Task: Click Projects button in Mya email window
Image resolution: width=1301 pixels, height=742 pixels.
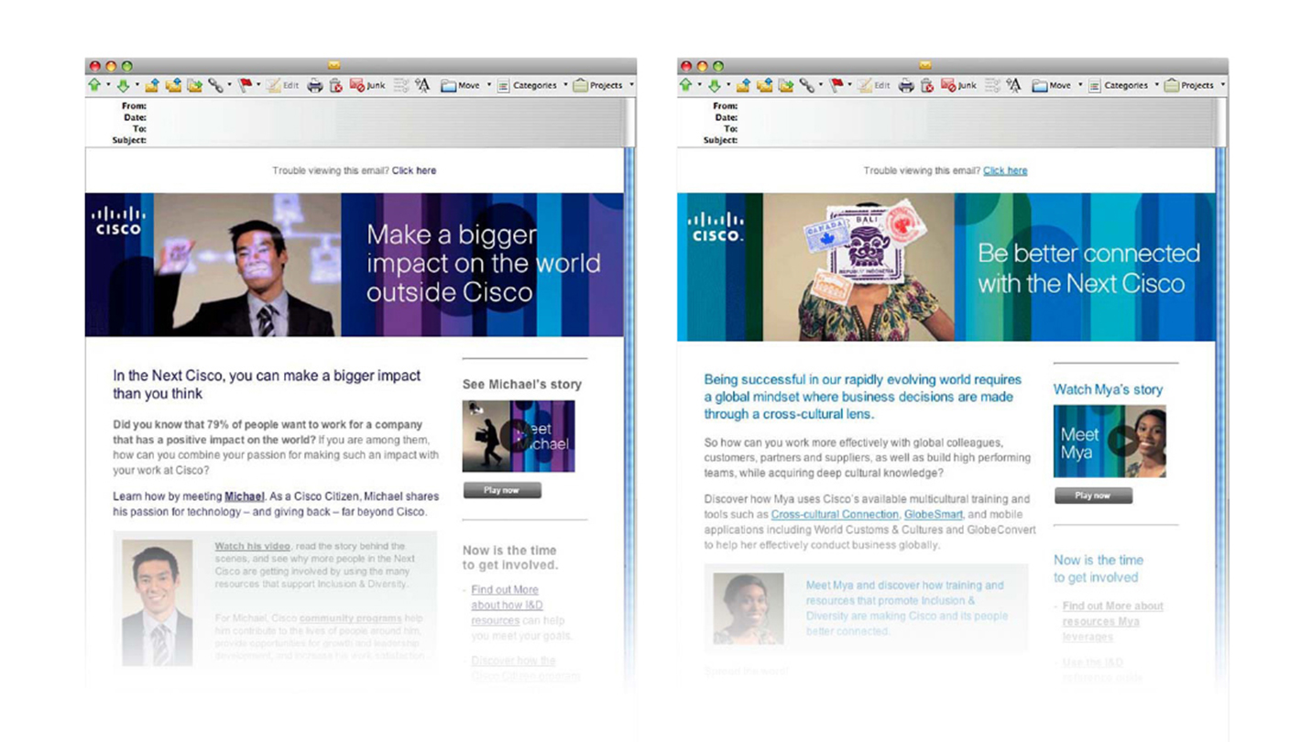Action: (1190, 85)
